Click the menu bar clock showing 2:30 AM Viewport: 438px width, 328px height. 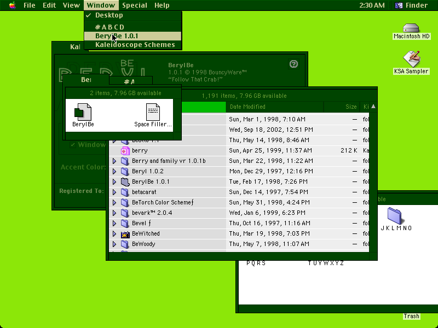[372, 5]
